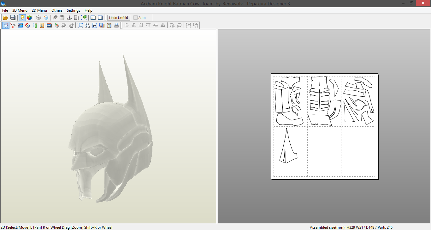Screen dimensions: 431x230
Task: Close the Pepakura Designer window
Action: pyautogui.click(x=422, y=3)
